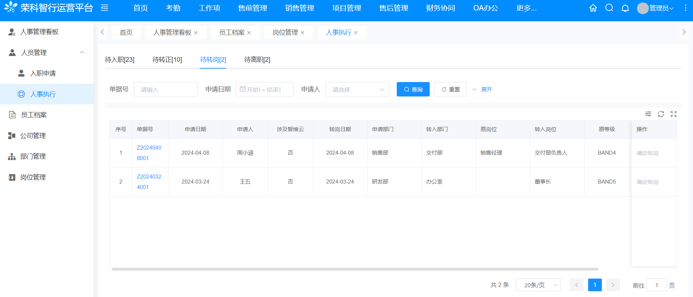Open the 20条/页 page size dropdown
Viewport: 693px width, 297px height.
pyautogui.click(x=538, y=285)
